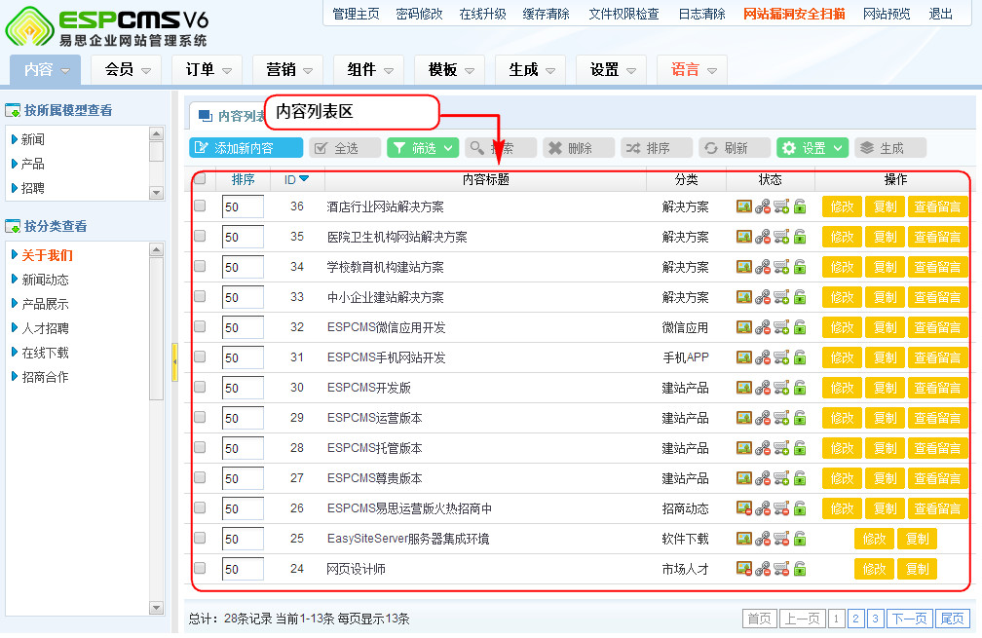Click the picture status icon in row 24
The height and width of the screenshot is (638, 982).
743,569
